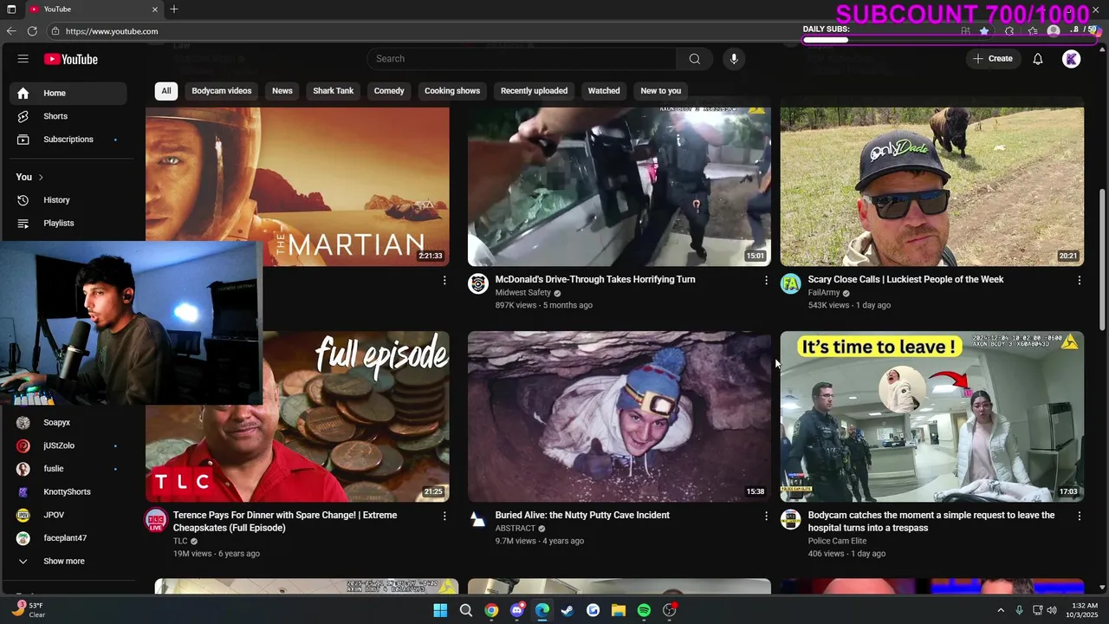
Task: Open FailArmy channel avatar
Action: [x=791, y=283]
